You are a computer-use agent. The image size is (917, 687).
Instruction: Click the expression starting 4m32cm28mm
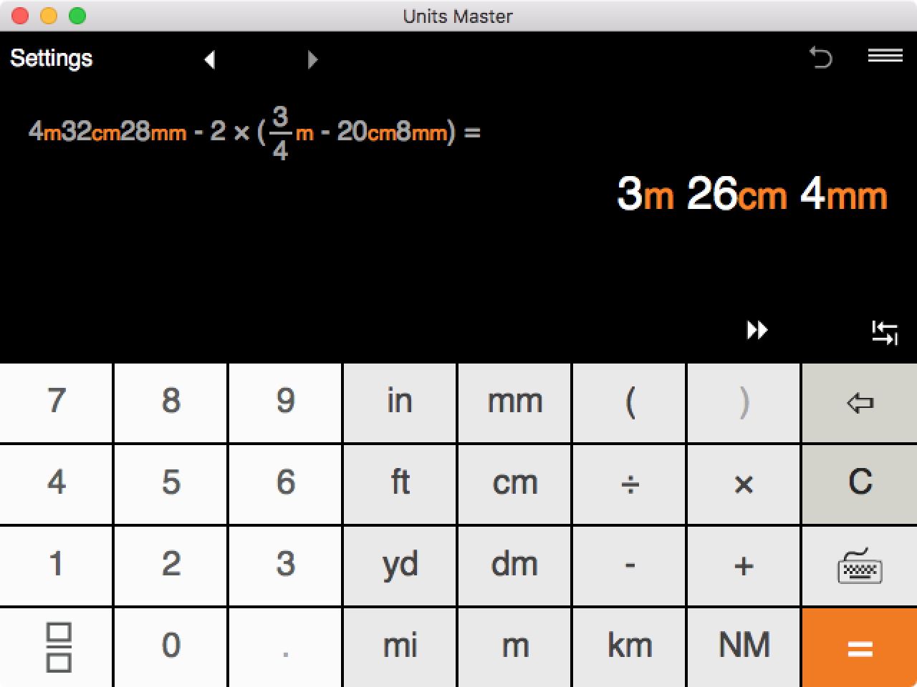[254, 133]
